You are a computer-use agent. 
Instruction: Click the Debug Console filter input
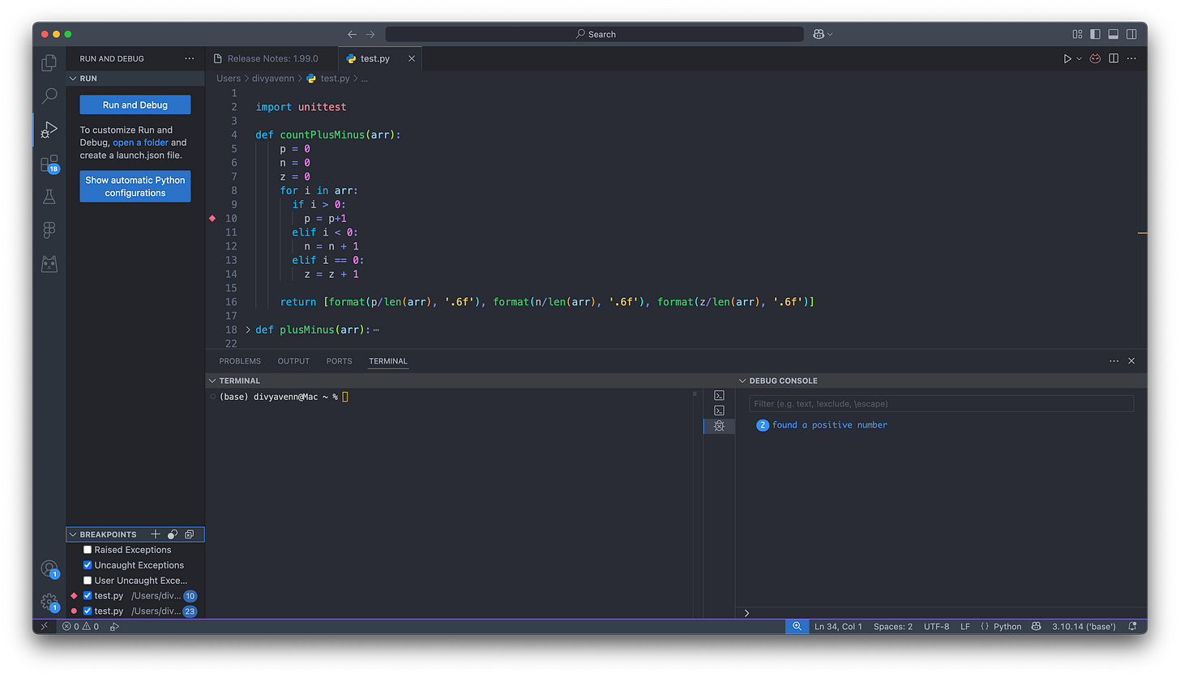[x=940, y=403]
